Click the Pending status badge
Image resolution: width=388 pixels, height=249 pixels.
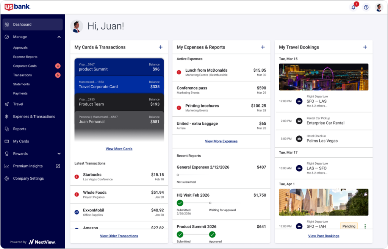click(x=349, y=226)
